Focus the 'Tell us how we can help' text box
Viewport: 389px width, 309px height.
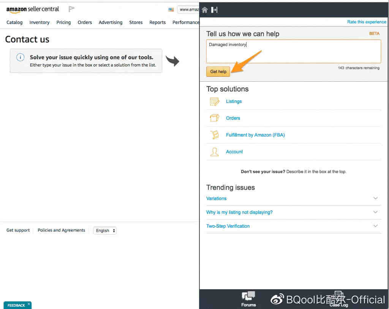coord(294,51)
